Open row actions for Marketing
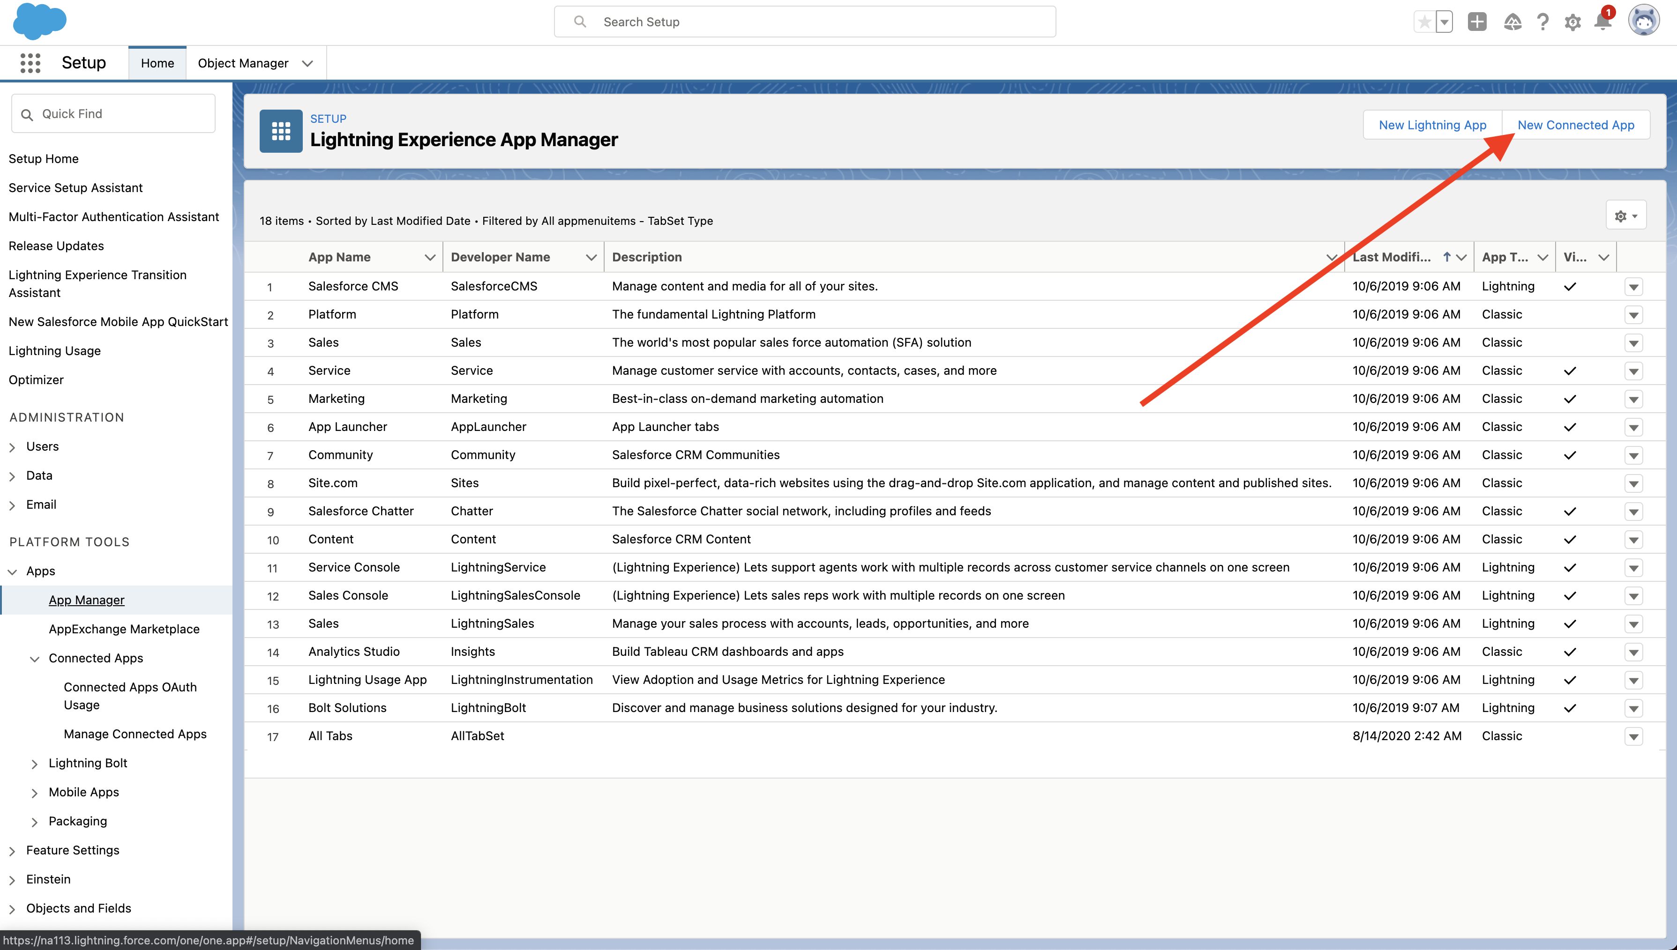This screenshot has width=1677, height=950. tap(1633, 399)
